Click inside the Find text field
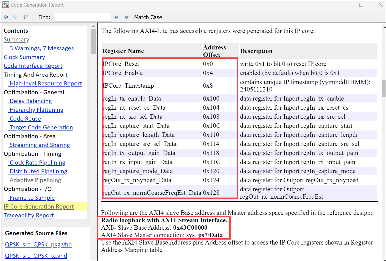Image resolution: width=386 pixels, height=261 pixels. coord(82,17)
